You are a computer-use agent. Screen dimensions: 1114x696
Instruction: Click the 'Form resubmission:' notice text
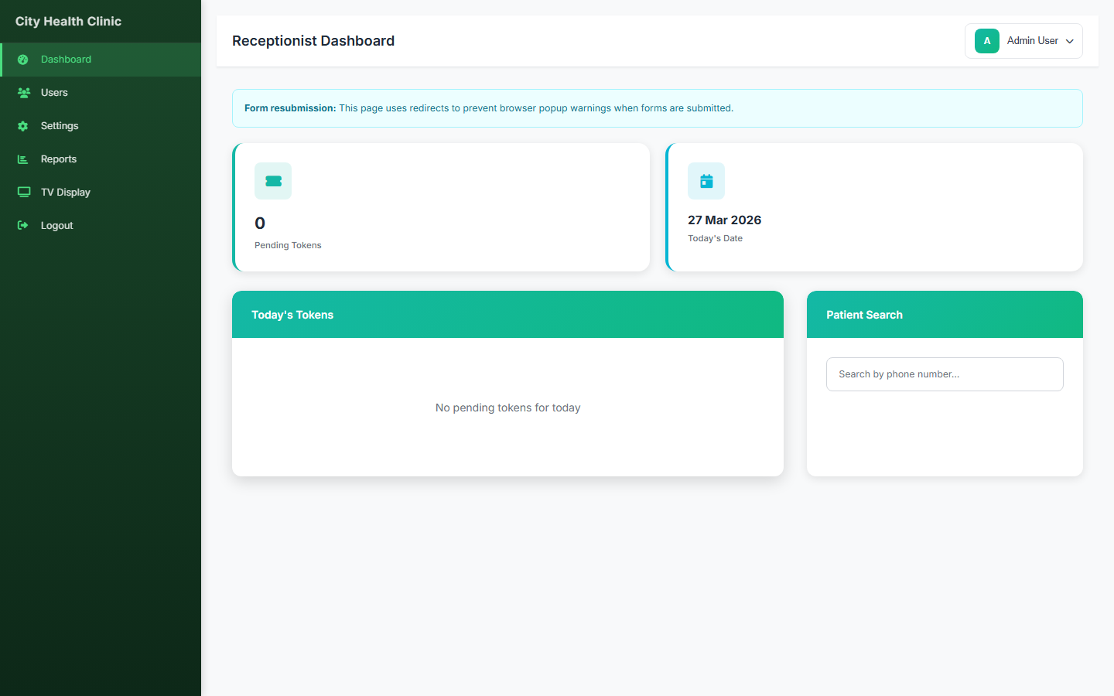tap(290, 108)
